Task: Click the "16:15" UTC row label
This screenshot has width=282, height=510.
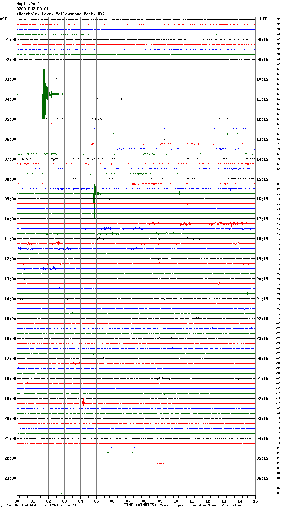Action: click(262, 199)
